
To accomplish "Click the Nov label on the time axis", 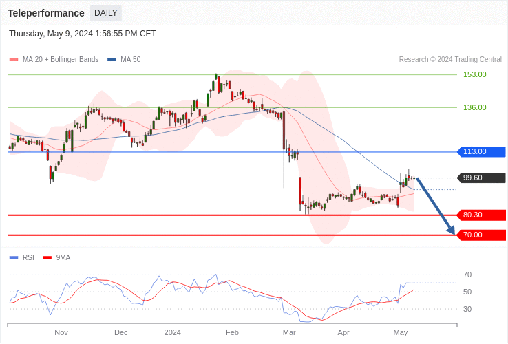I will click(61, 332).
